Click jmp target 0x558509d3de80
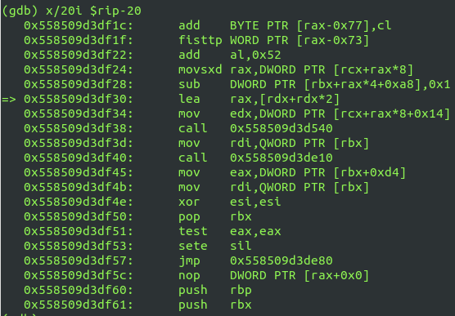455x316 pixels. [x=282, y=260]
